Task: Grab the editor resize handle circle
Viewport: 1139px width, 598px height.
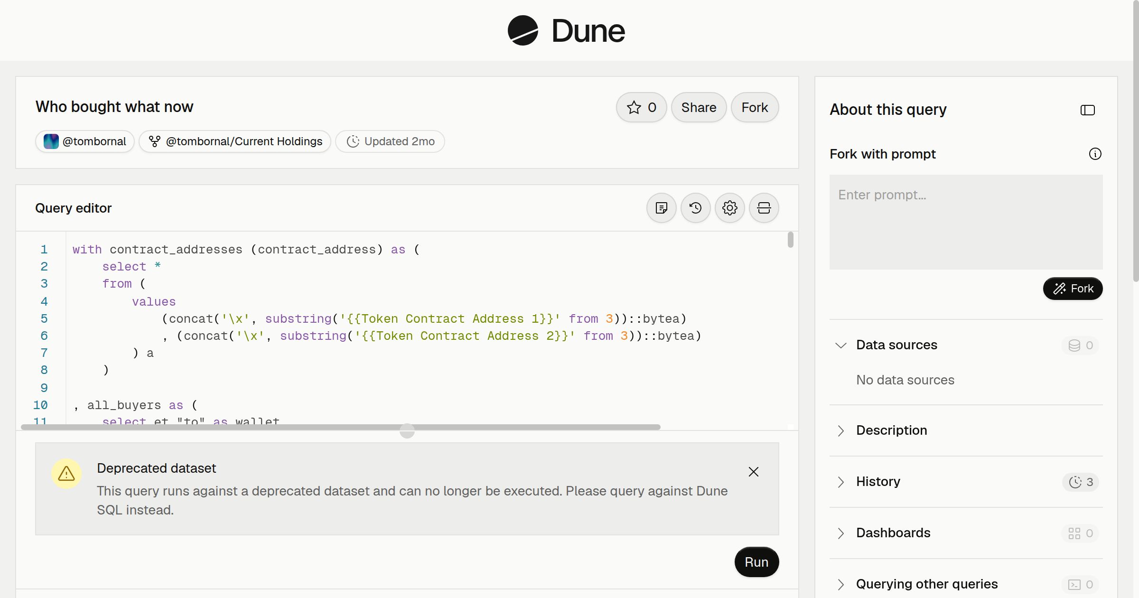Action: (407, 431)
